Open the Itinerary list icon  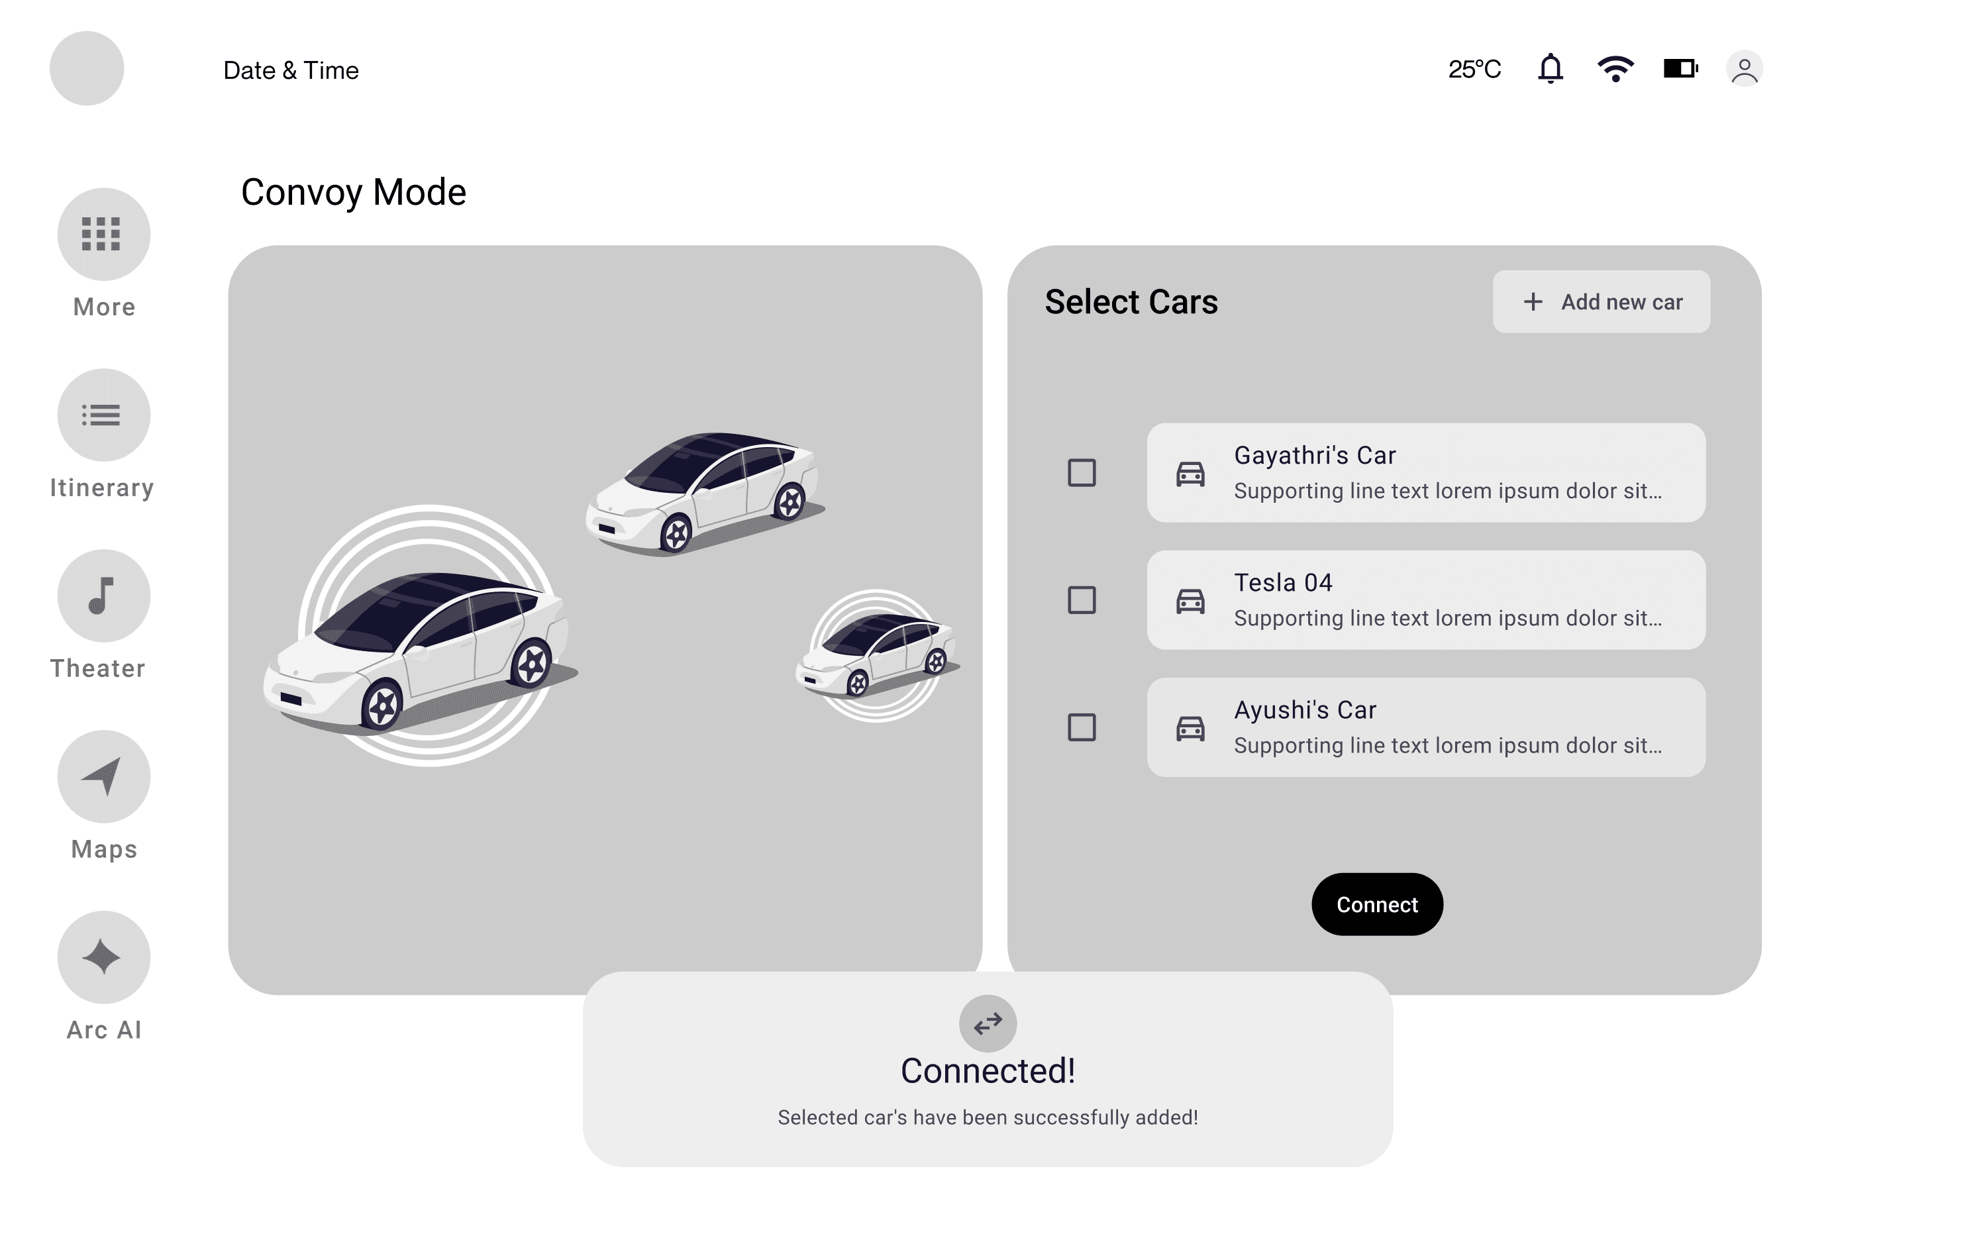[x=103, y=415]
